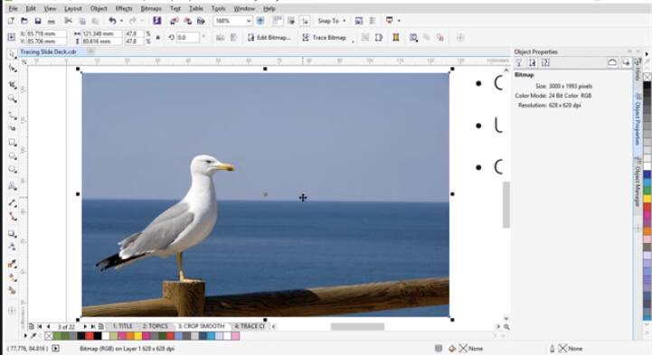The image size is (652, 355).
Task: Pick the yellow swatch in document palette
Action: pos(138,336)
